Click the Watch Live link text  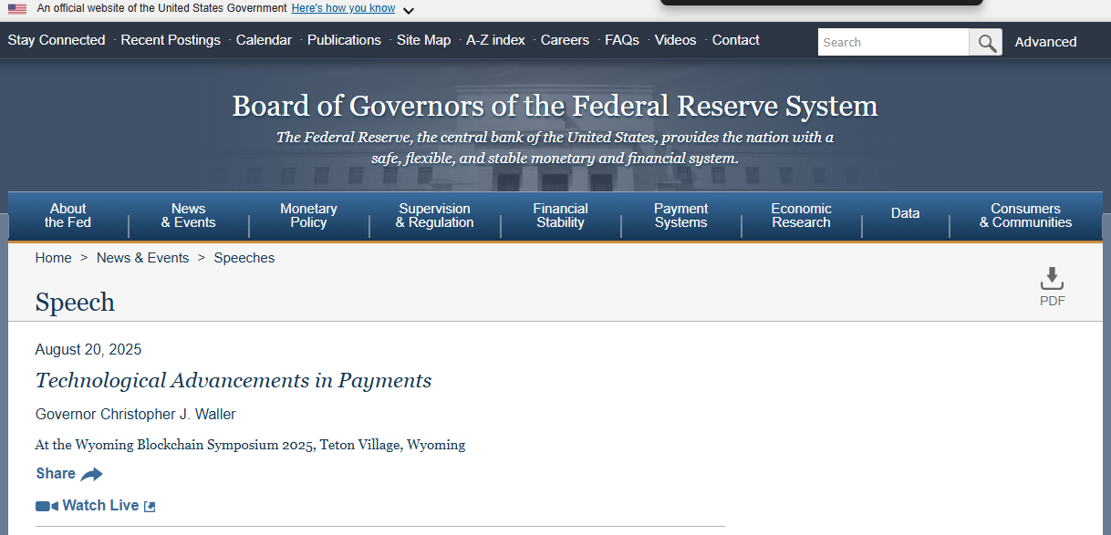coord(100,506)
